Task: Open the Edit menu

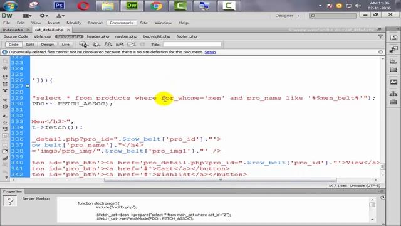Action: pos(21,23)
